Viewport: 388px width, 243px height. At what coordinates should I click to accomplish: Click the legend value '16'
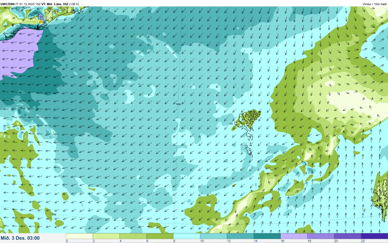click(282, 241)
